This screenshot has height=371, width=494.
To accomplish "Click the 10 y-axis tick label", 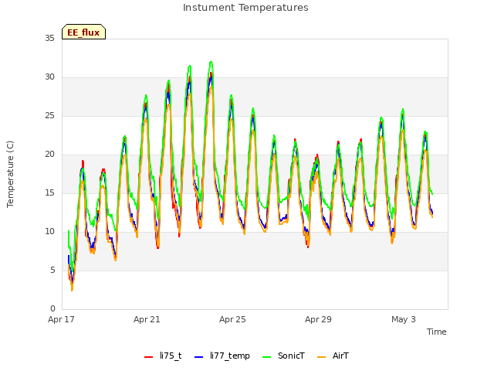I will (x=49, y=232).
